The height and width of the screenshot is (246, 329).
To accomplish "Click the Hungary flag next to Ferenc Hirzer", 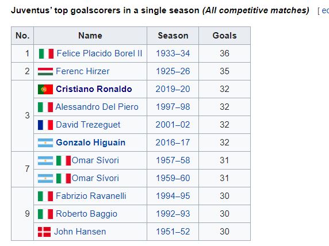I will [45, 71].
